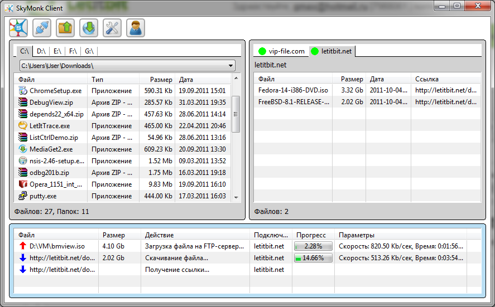The image size is (495, 307).
Task: Open settings with the wrench tools icon
Action: click(x=112, y=28)
